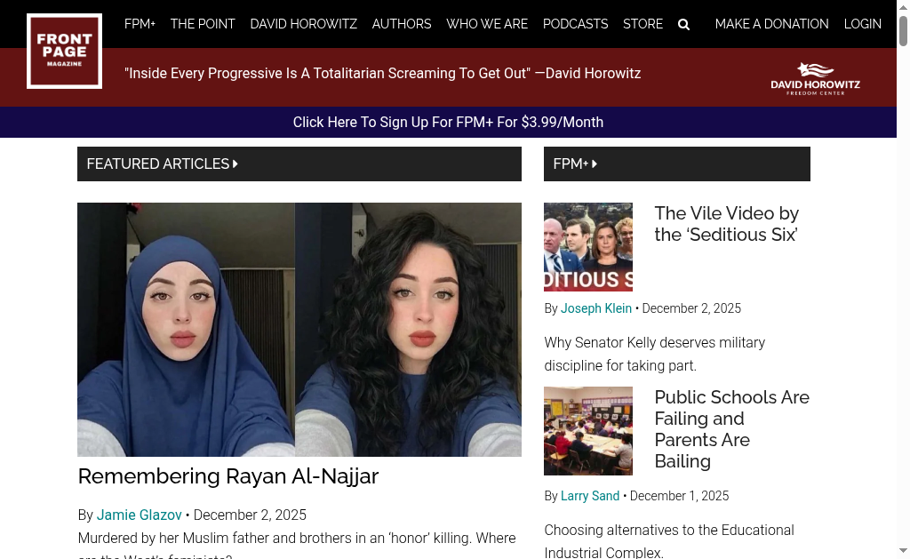The width and height of the screenshot is (910, 559).
Task: Open author link Jamie Glazov
Action: [x=139, y=515]
